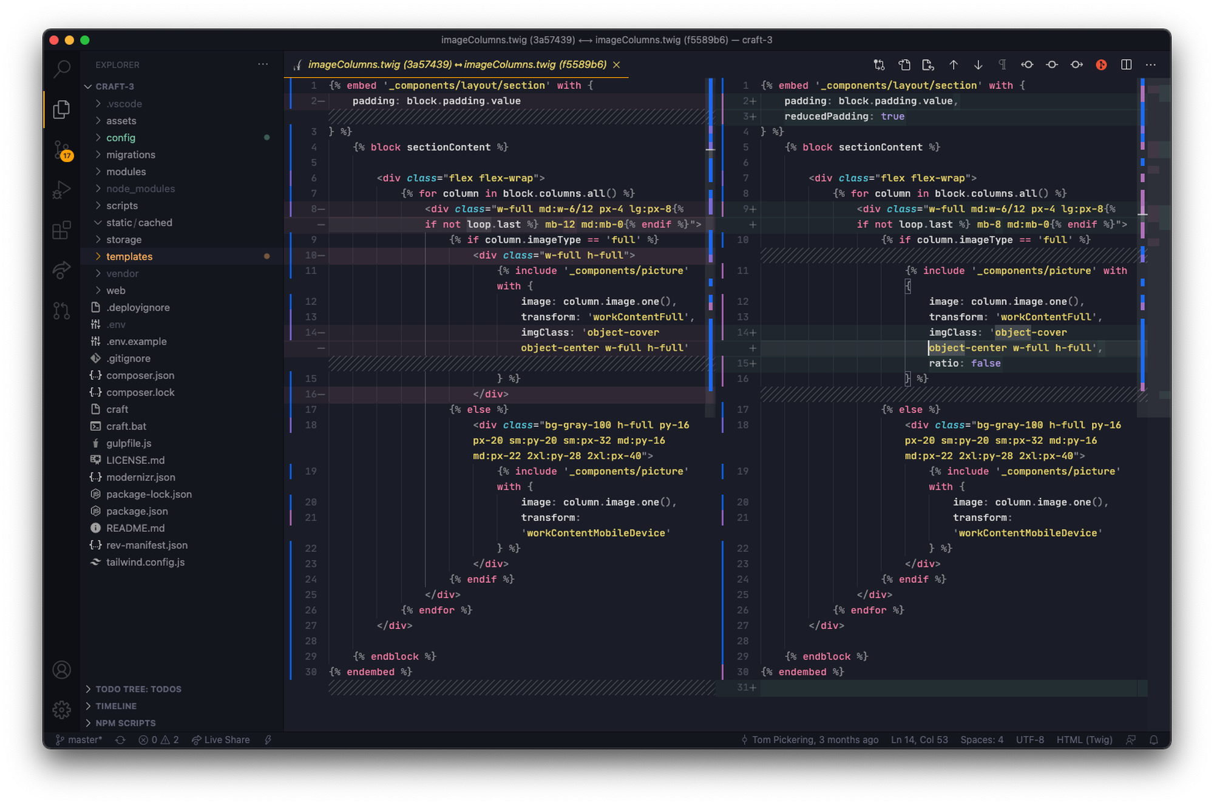Screen dimensions: 1214x805
Task: Open Source Control showing 17 pending changes
Action: [61, 149]
